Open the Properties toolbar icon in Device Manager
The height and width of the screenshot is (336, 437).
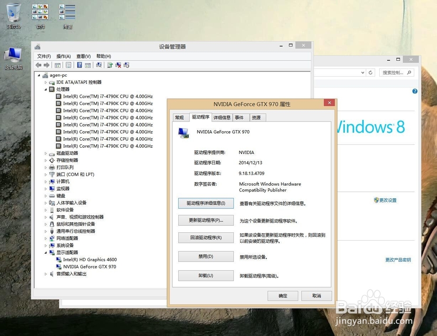click(x=69, y=65)
